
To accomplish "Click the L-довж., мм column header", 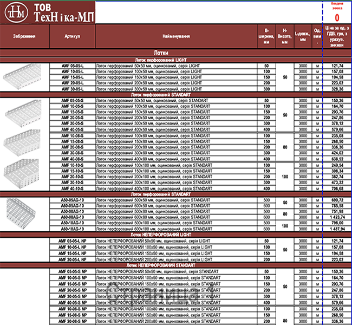I will [x=303, y=36].
